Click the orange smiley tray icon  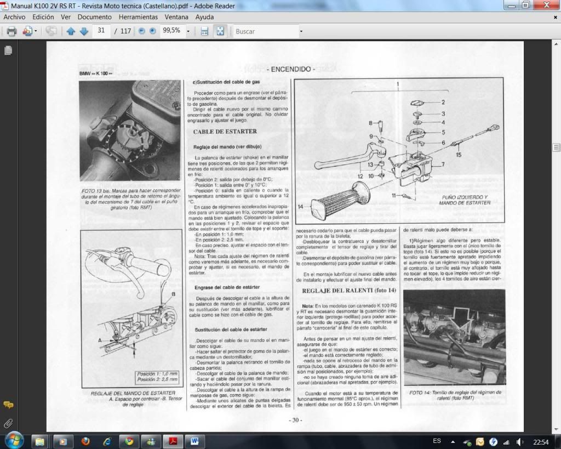coord(480,442)
